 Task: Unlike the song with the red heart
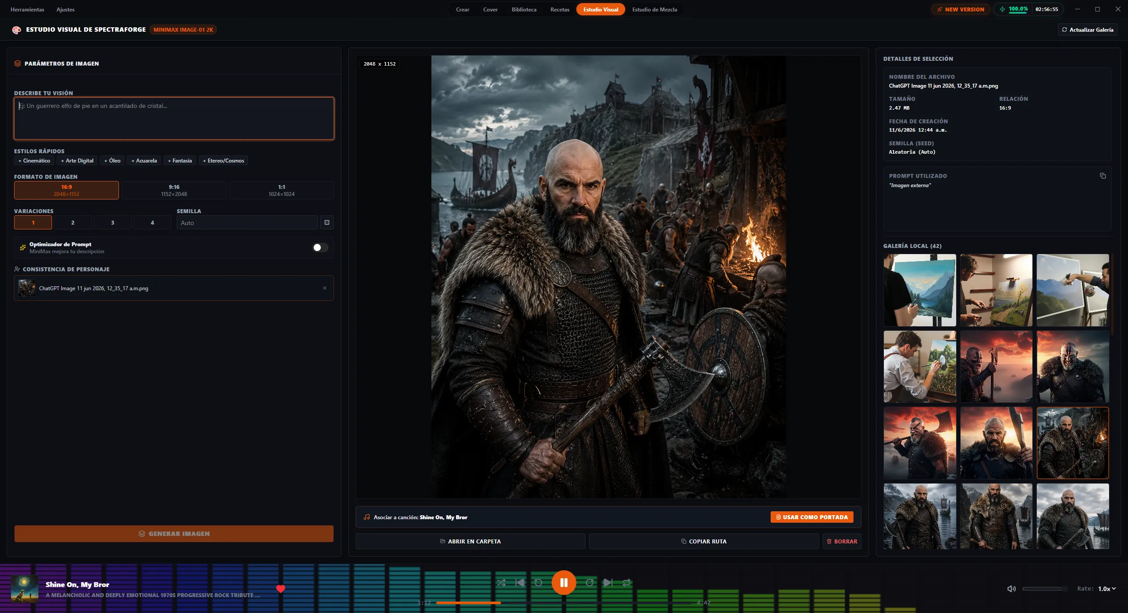[281, 589]
